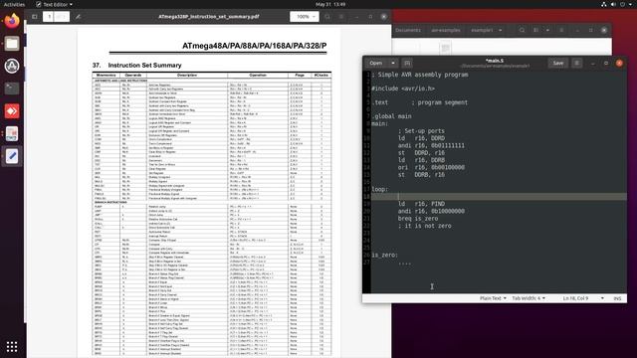Click the 'ori r16, 0b00100000' line
The height and width of the screenshot is (358, 637).
click(431, 167)
